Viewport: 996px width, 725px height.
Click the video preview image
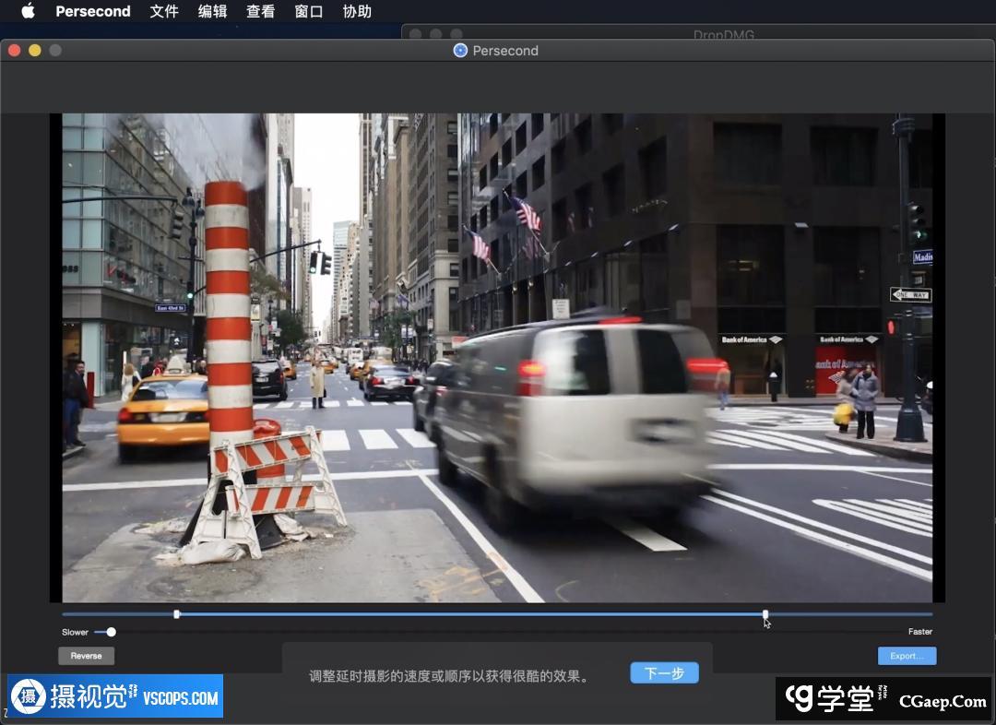(x=496, y=358)
